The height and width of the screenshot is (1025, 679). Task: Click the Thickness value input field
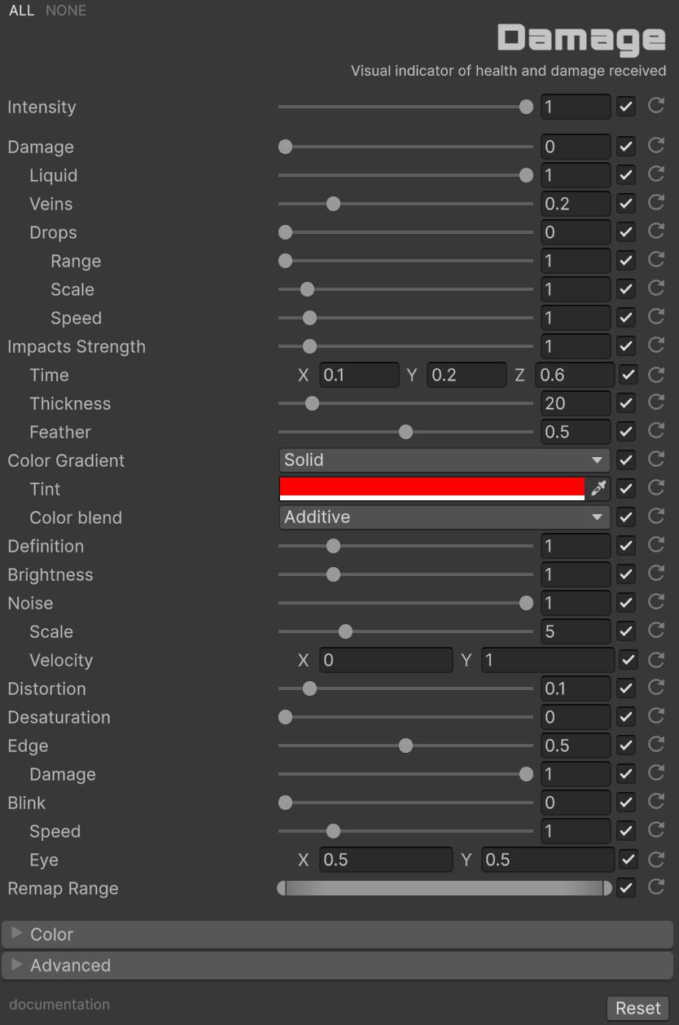575,403
